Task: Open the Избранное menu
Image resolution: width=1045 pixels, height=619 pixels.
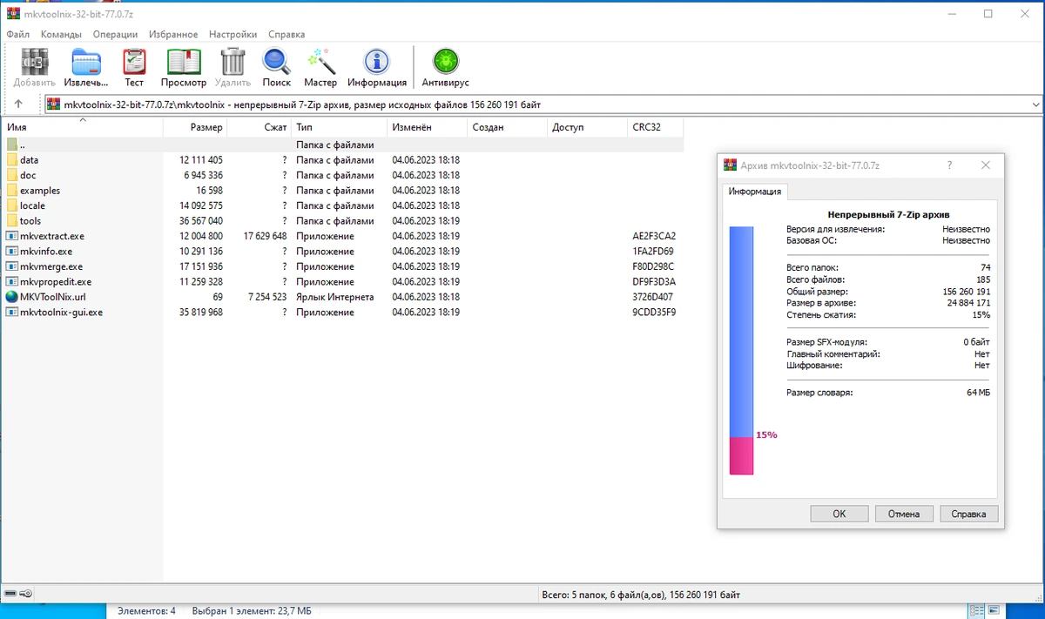Action: (173, 34)
